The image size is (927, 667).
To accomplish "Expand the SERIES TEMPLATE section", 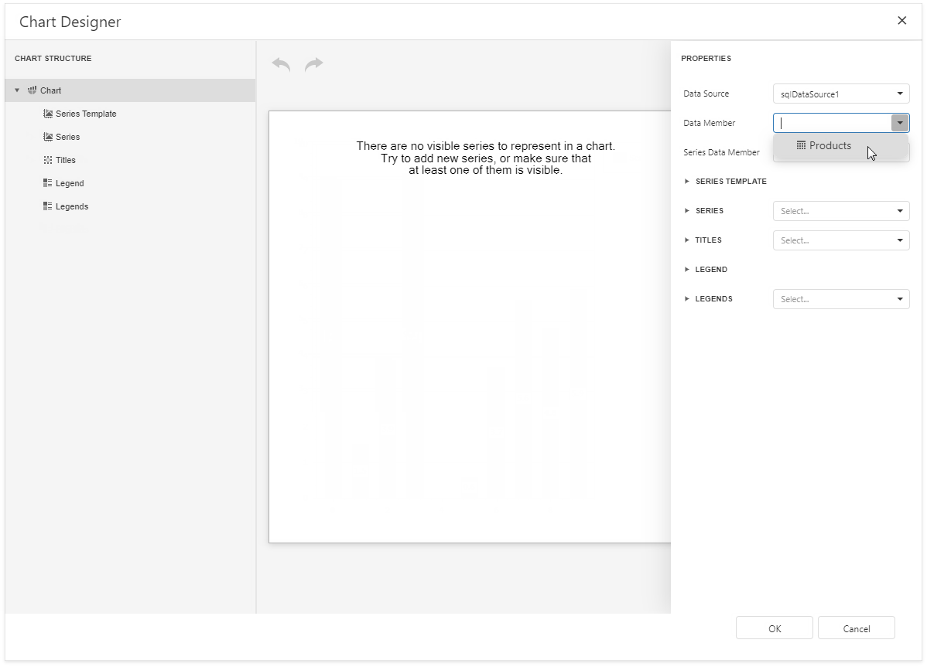I will (686, 181).
